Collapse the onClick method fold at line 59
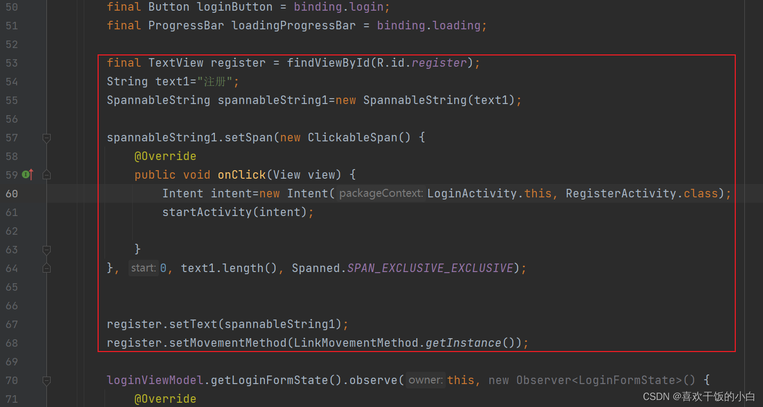This screenshot has height=407, width=763. [46, 174]
